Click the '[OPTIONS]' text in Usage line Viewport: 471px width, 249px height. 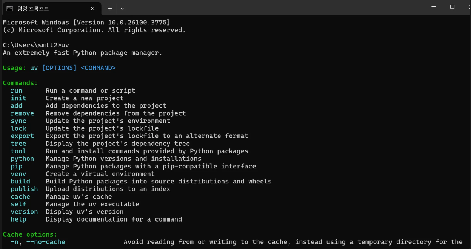tap(59, 68)
